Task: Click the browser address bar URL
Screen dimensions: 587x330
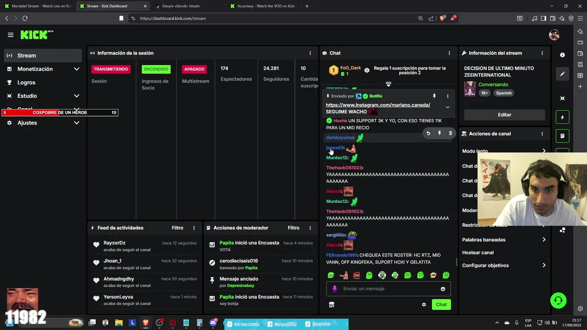Action: tap(173, 18)
